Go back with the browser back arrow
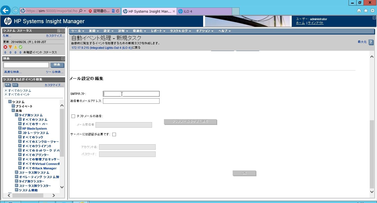The image size is (377, 203). (x=6, y=11)
